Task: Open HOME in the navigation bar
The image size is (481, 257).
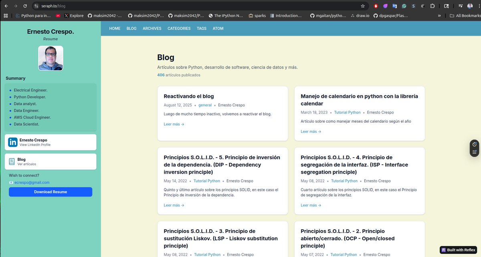Action: [115, 28]
